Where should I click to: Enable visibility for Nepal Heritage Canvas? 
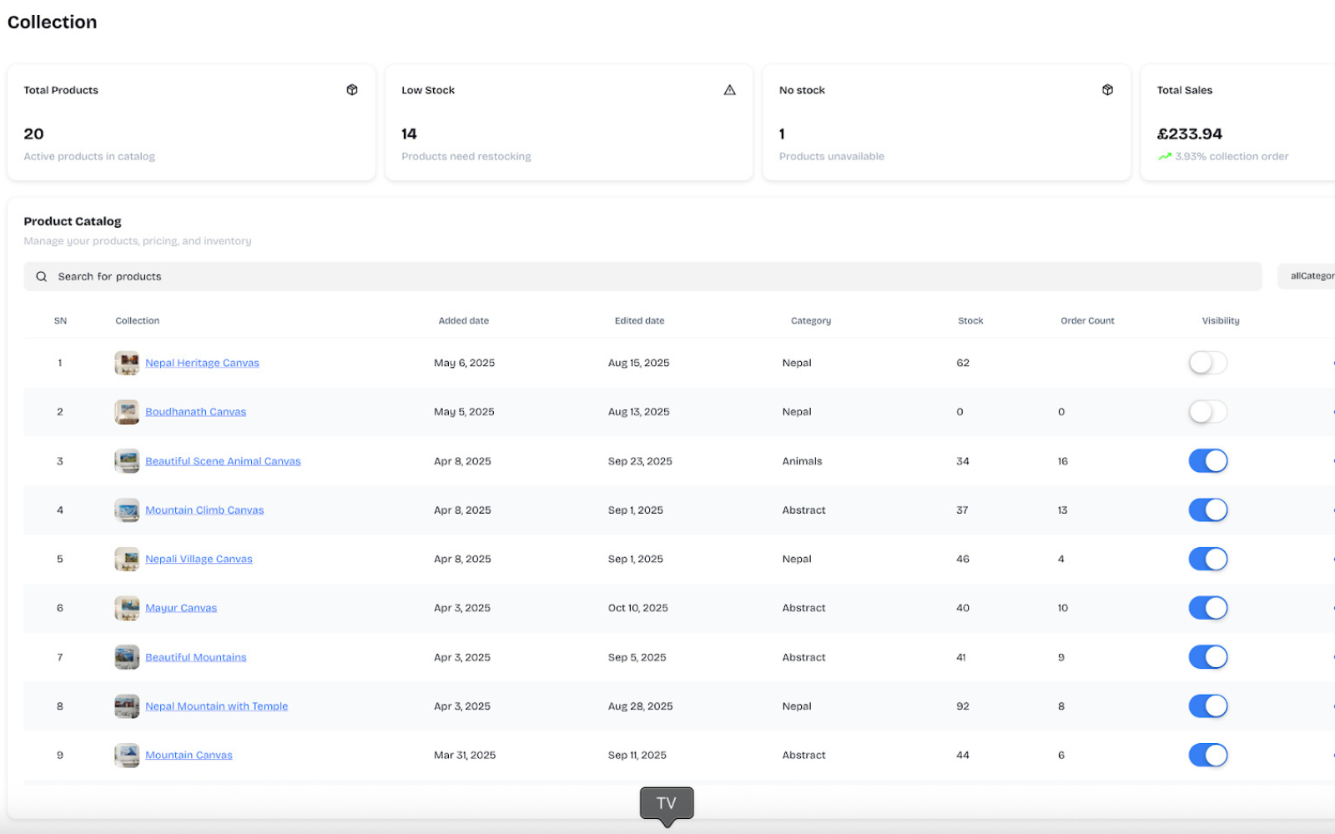click(1207, 363)
